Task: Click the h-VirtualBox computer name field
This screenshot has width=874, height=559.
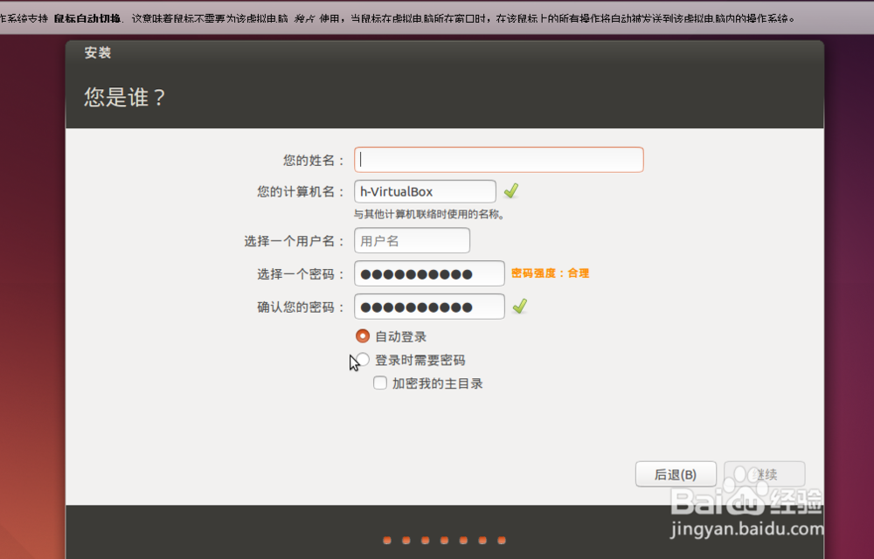Action: (425, 190)
